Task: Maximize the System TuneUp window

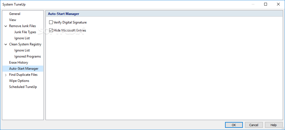Action: pos(266,4)
